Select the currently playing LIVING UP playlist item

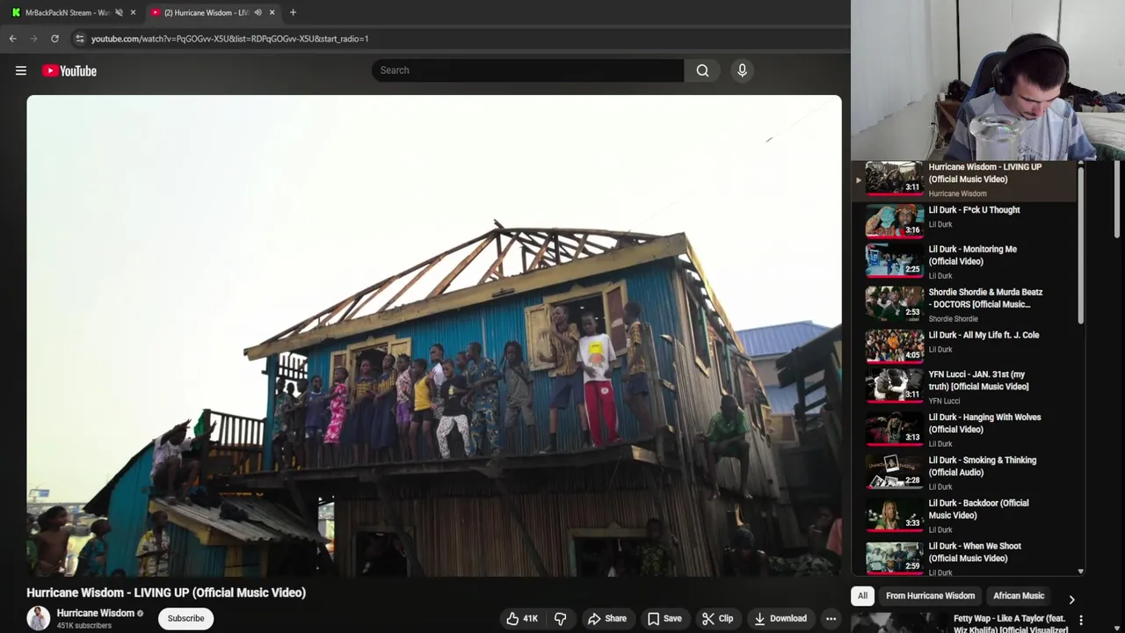pos(963,179)
